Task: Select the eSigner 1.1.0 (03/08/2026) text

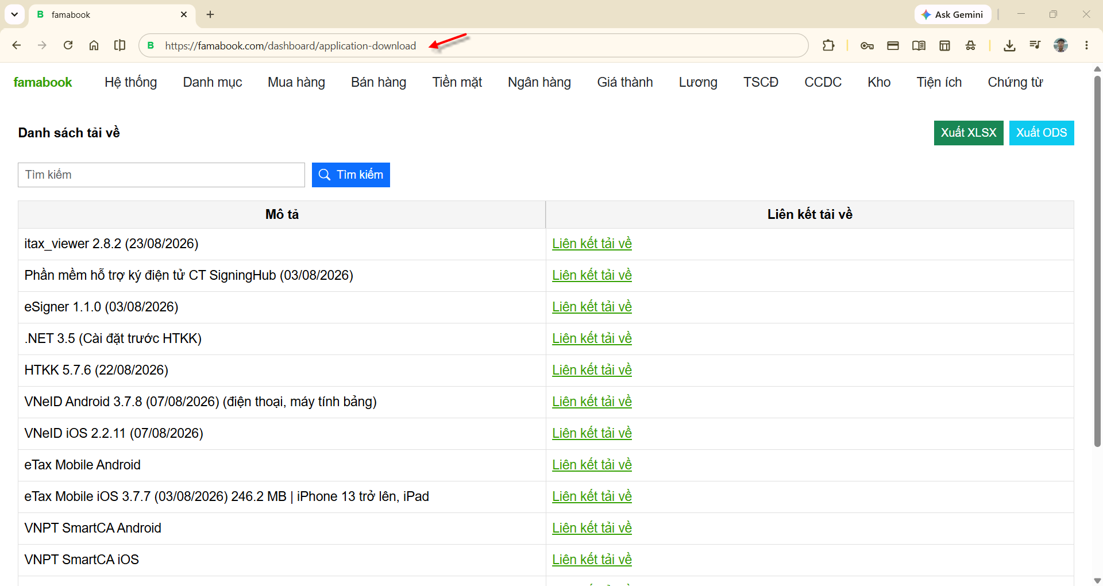Action: click(101, 307)
